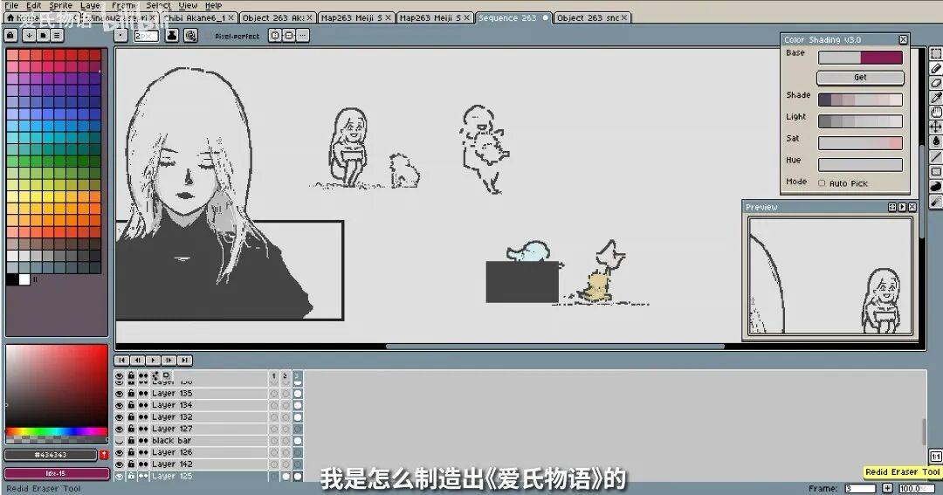This screenshot has height=495, width=943.
Task: Click the Get button in Color Shading
Action: pyautogui.click(x=860, y=78)
